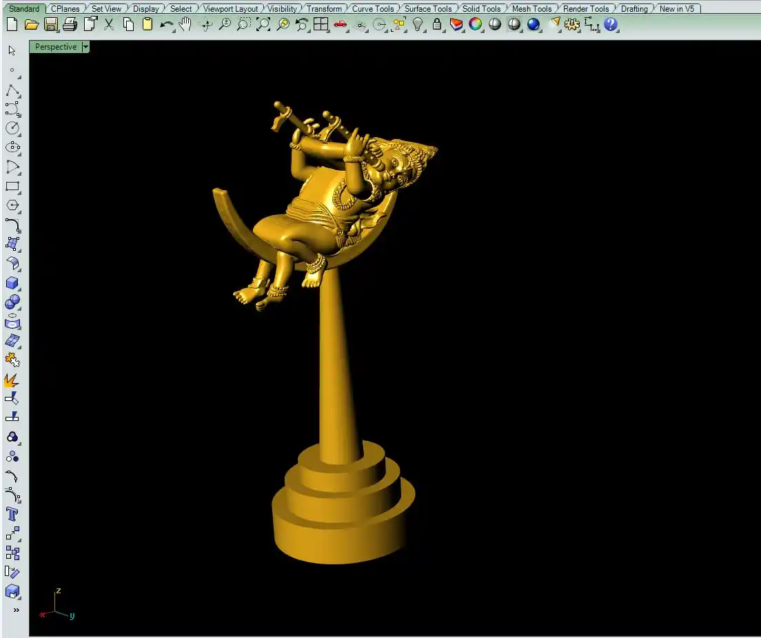Select the Box solid tool
Image resolution: width=761 pixels, height=638 pixels.
pos(12,283)
